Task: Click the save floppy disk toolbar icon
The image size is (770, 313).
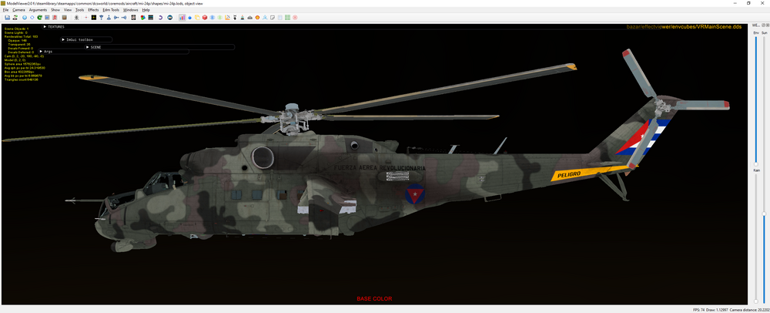Action: [8, 17]
